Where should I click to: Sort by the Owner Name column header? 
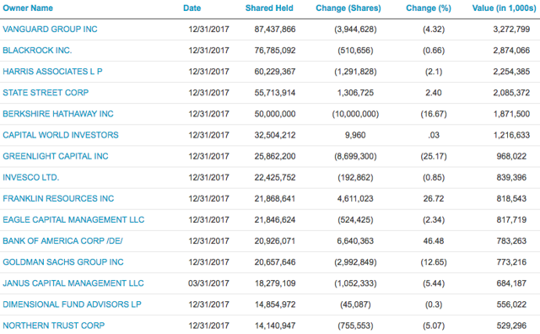[x=28, y=8]
